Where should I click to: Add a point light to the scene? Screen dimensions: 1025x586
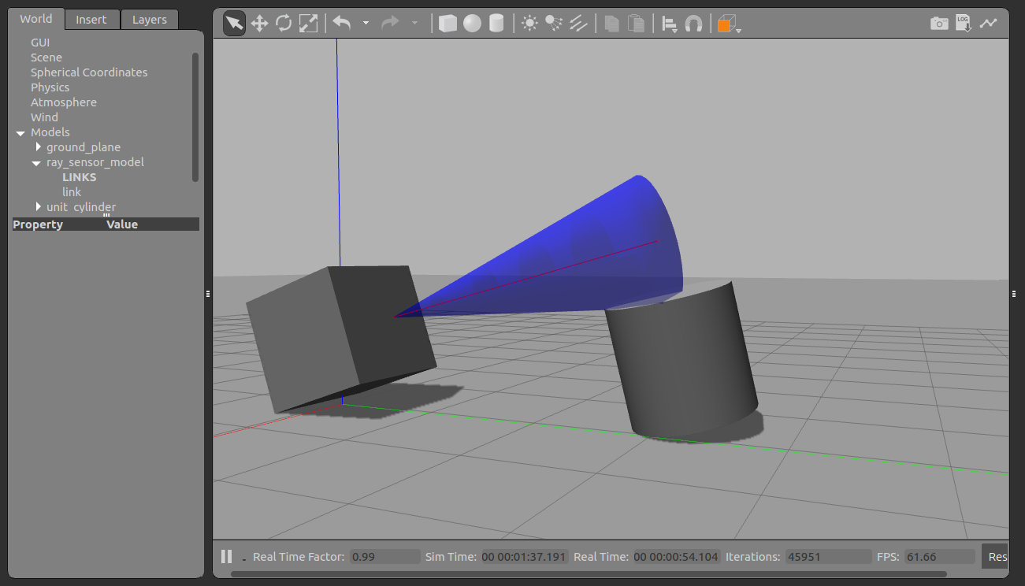pos(529,23)
